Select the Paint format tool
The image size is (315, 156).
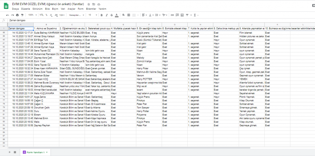click(x=22, y=15)
